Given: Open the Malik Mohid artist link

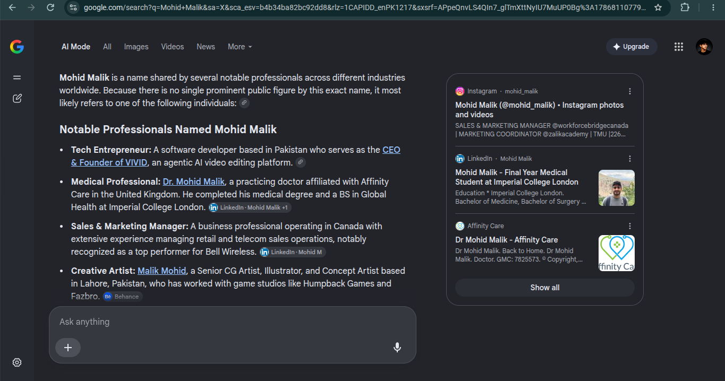Looking at the screenshot, I should click(162, 271).
